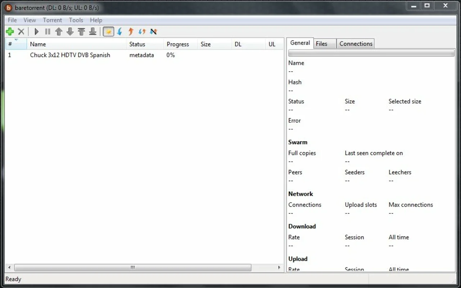The height and width of the screenshot is (288, 461).
Task: Select the Chuck 3x12 HDTV DVB Spanish torrent
Action: coord(70,55)
